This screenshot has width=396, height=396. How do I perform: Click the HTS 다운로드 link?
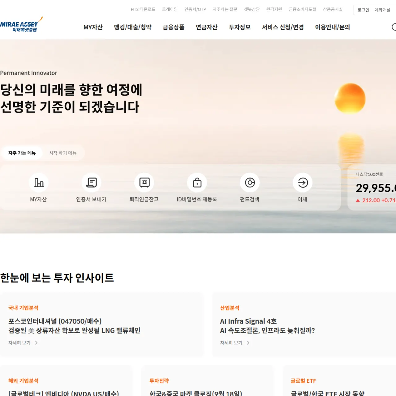coord(143,9)
